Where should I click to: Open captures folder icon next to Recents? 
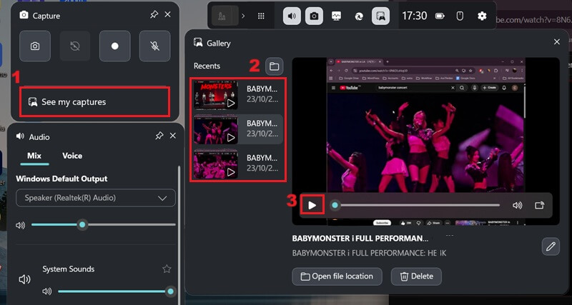[x=274, y=66]
